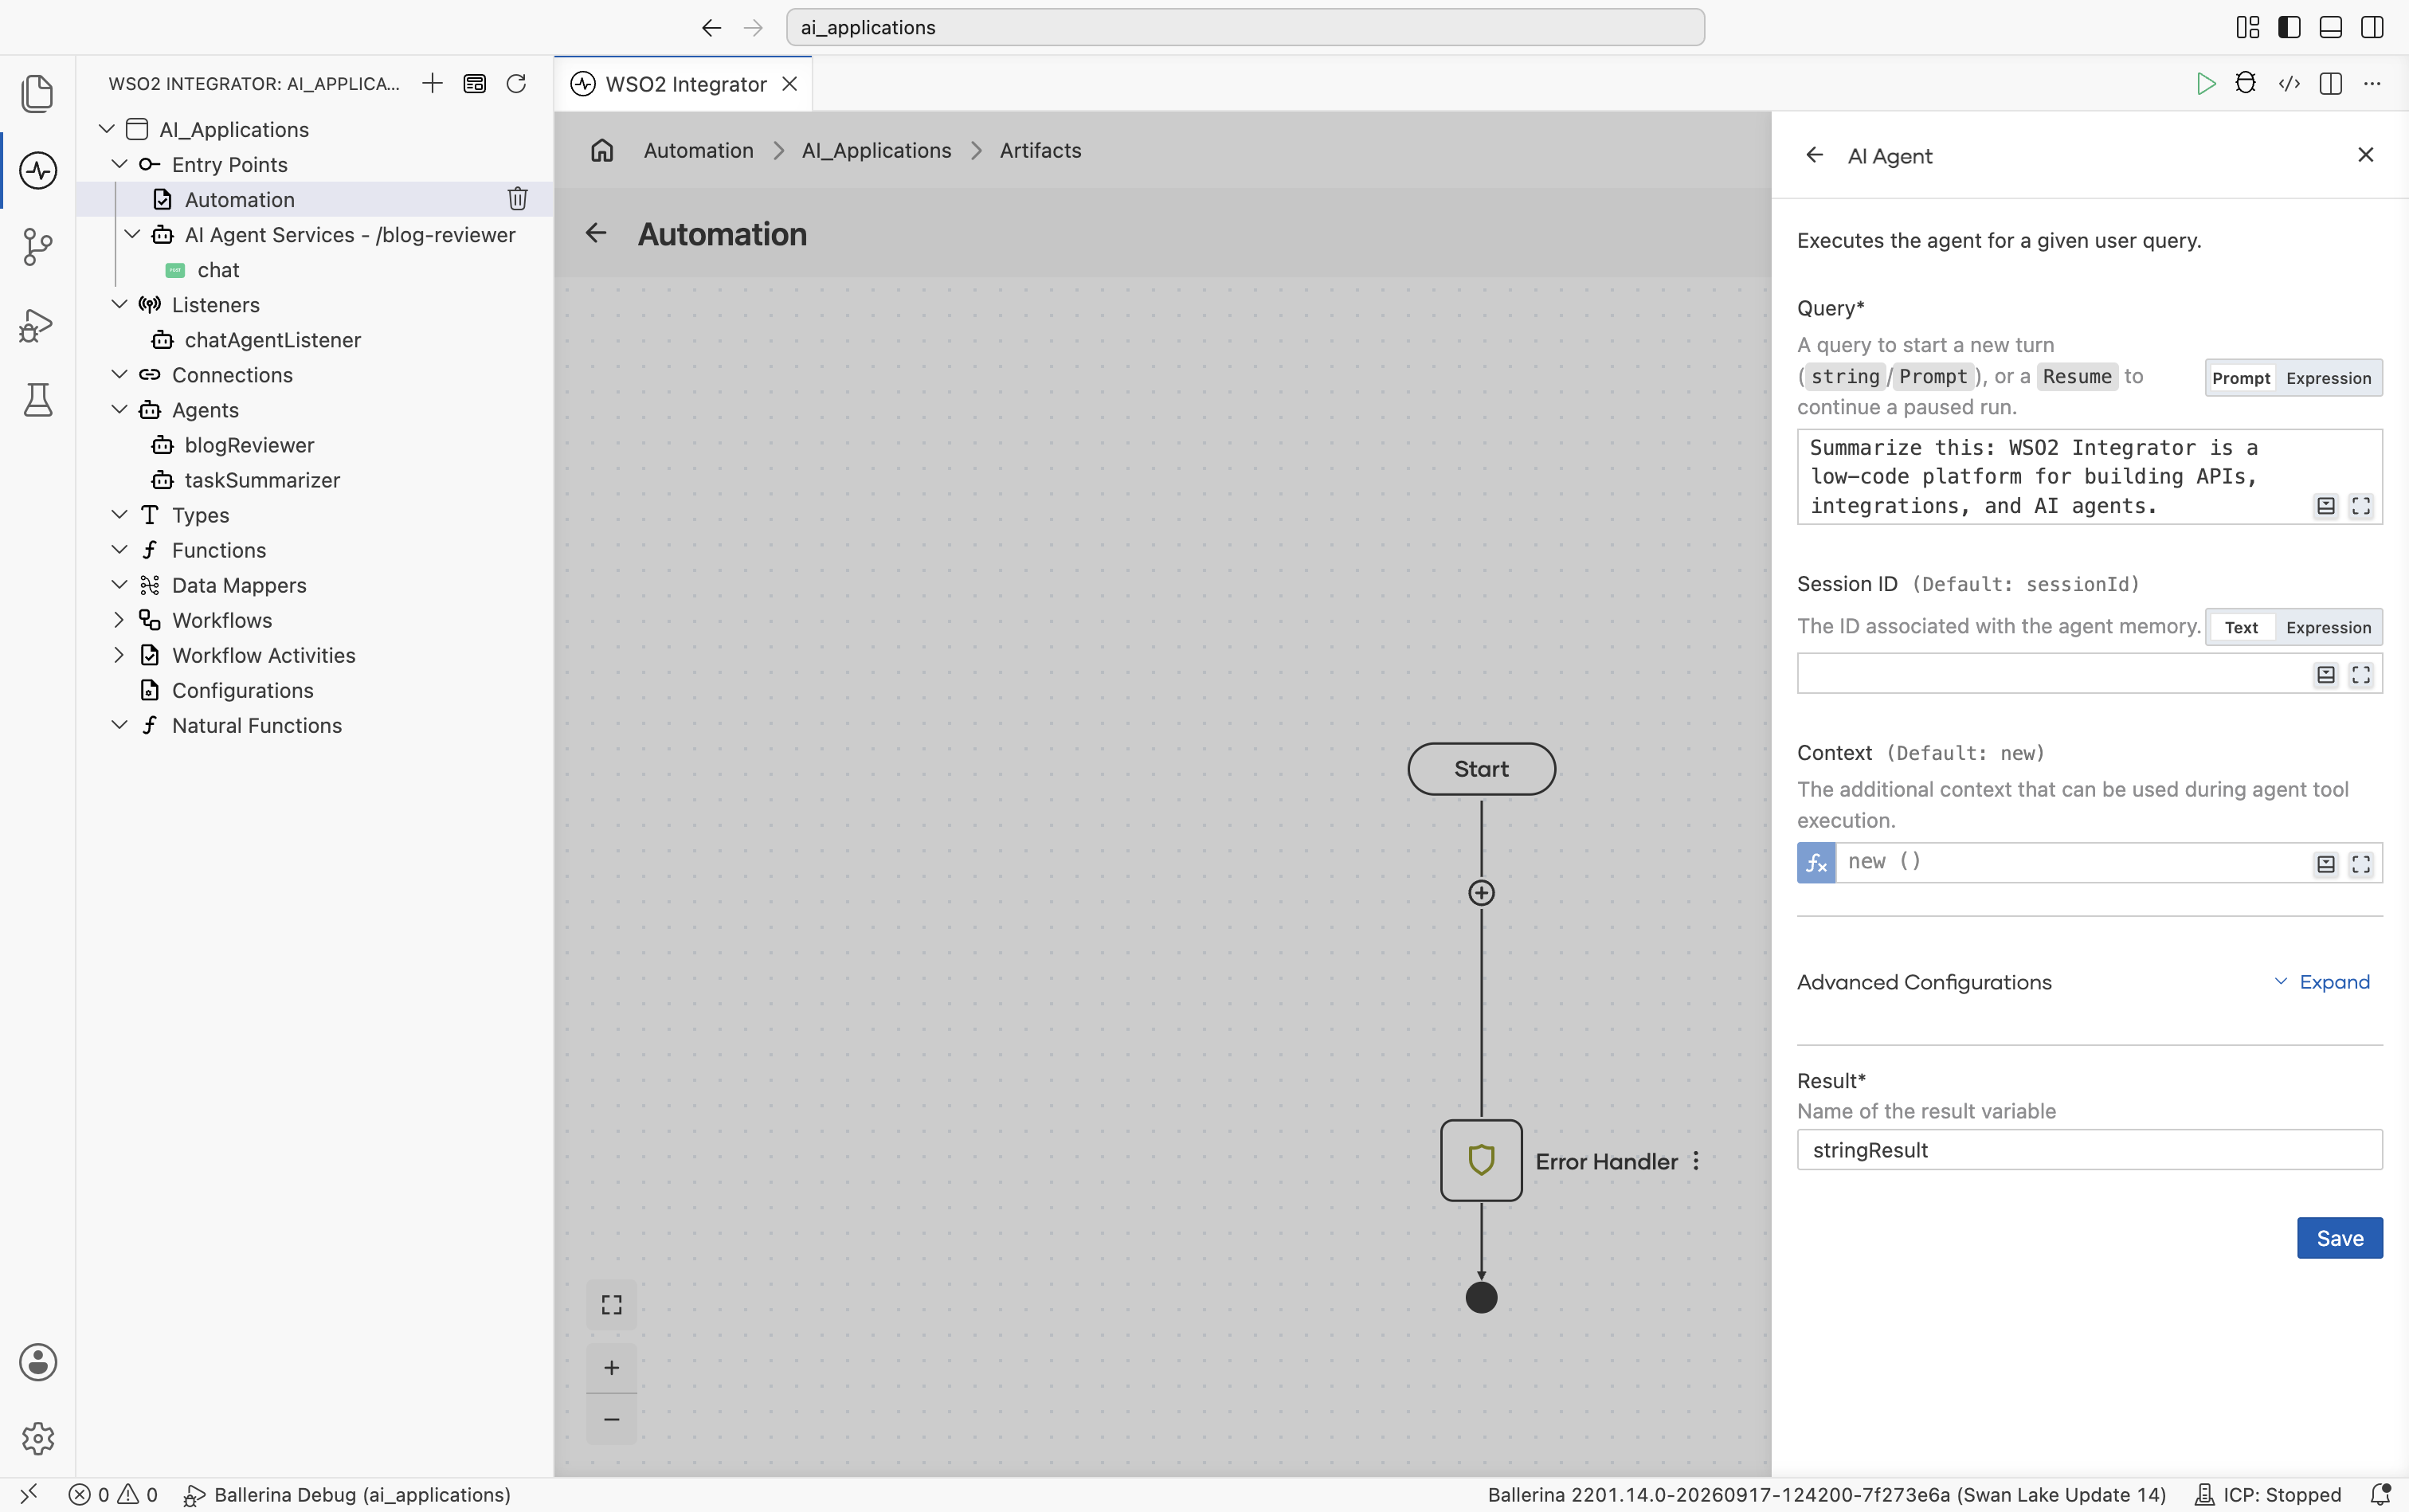Collapse the Agents tree node

pyautogui.click(x=119, y=410)
